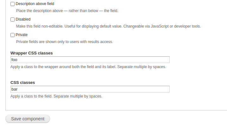Click the Save component button
This screenshot has width=227, height=133.
(28, 119)
